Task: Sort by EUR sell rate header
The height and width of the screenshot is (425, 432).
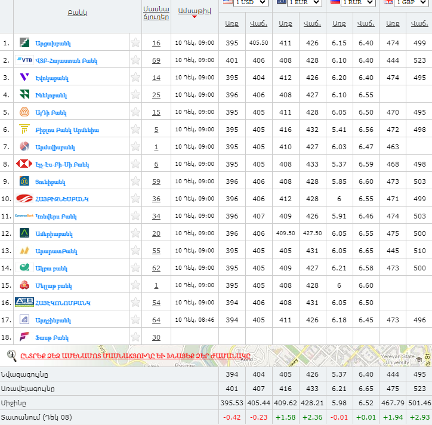Action: click(x=312, y=23)
